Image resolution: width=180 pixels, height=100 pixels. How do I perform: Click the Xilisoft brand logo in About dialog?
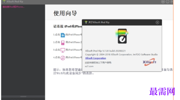[x=149, y=62]
